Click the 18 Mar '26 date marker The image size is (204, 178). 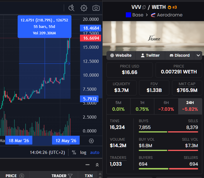19,141
